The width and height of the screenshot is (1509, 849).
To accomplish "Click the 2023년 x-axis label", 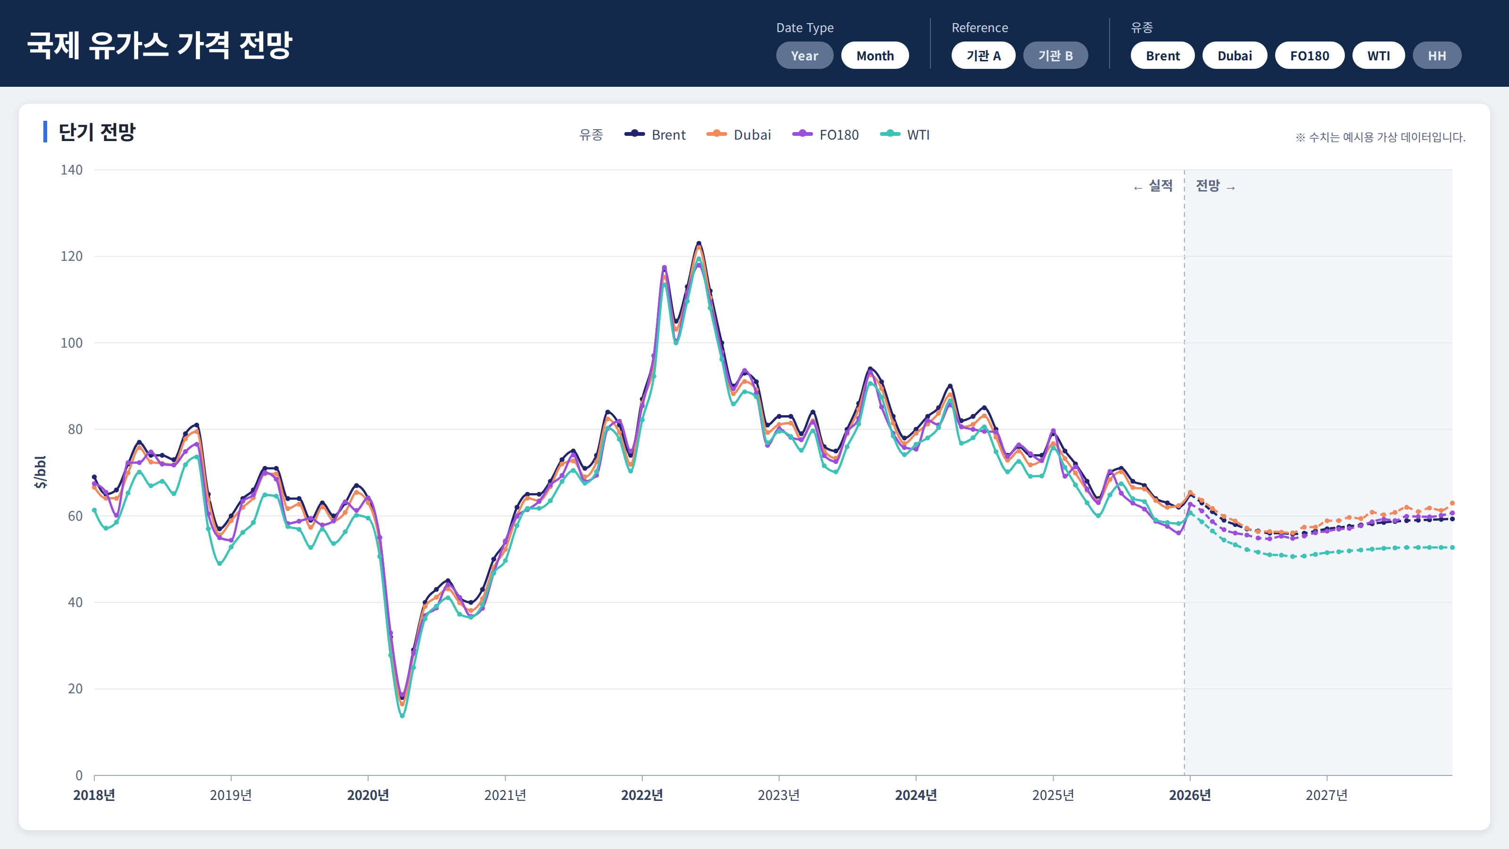I will coord(779,795).
